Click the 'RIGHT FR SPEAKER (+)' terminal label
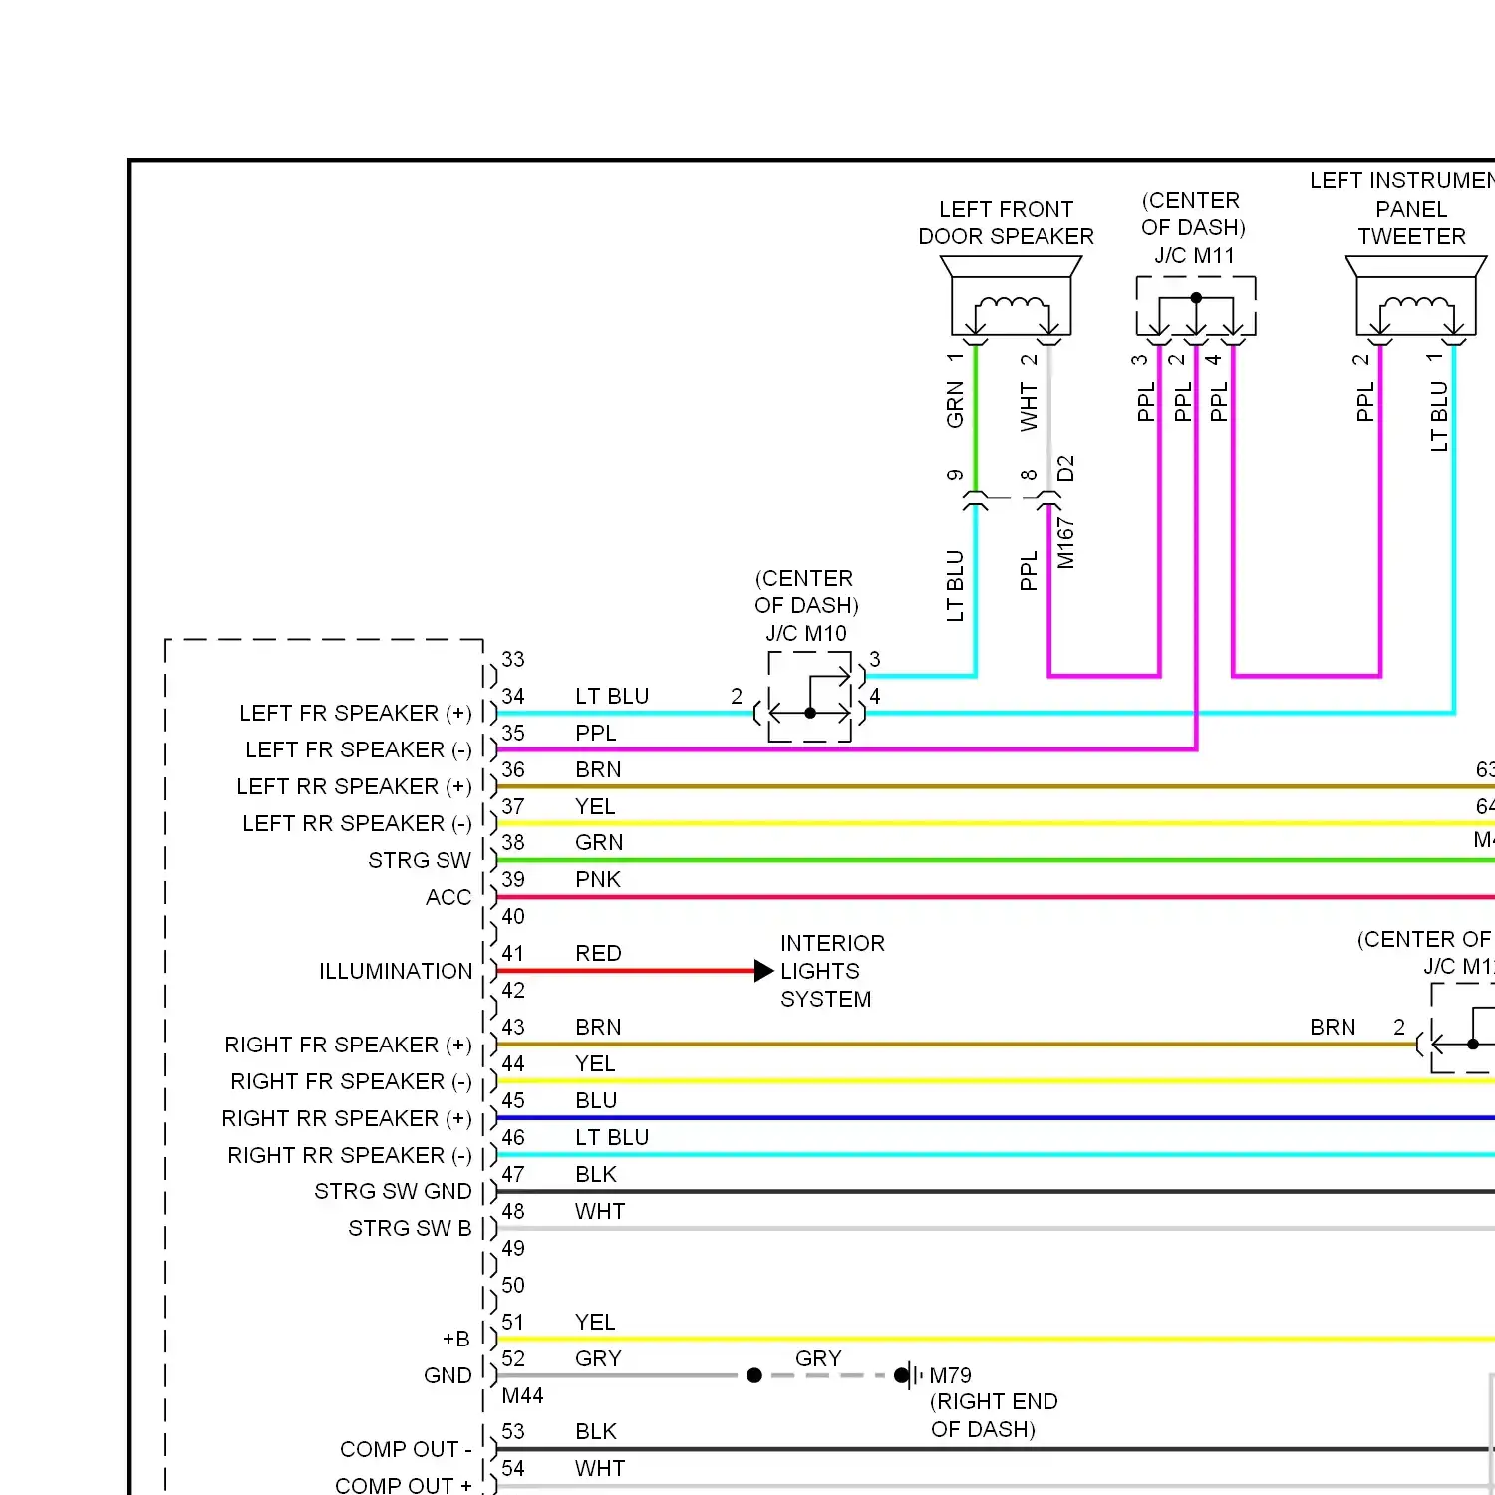This screenshot has height=1495, width=1495. click(349, 1045)
